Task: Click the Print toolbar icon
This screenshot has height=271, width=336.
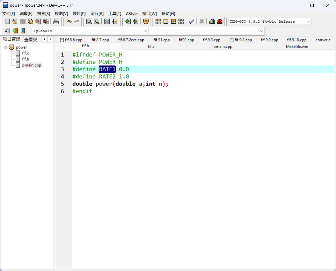Action: tap(56, 22)
